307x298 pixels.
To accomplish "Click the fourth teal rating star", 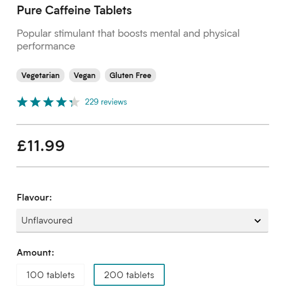I will coord(61,102).
